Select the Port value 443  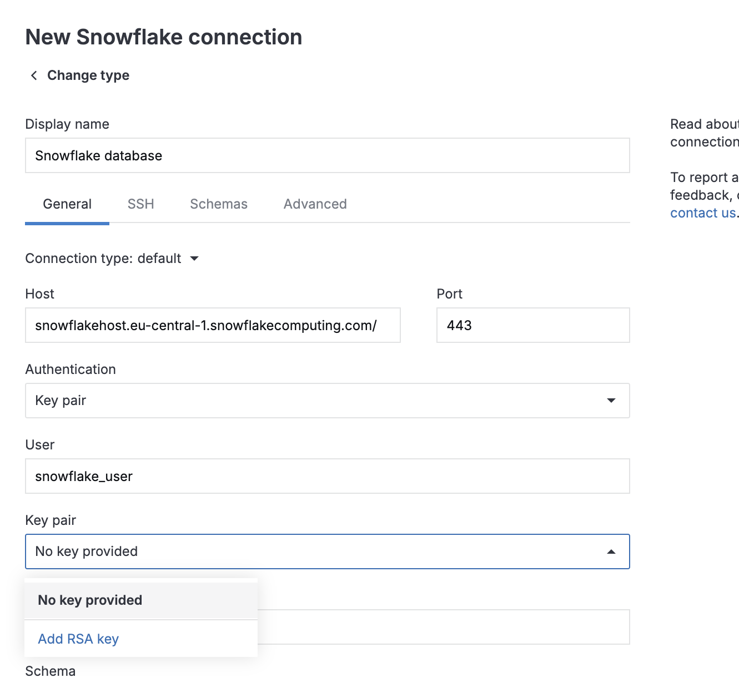pyautogui.click(x=532, y=325)
